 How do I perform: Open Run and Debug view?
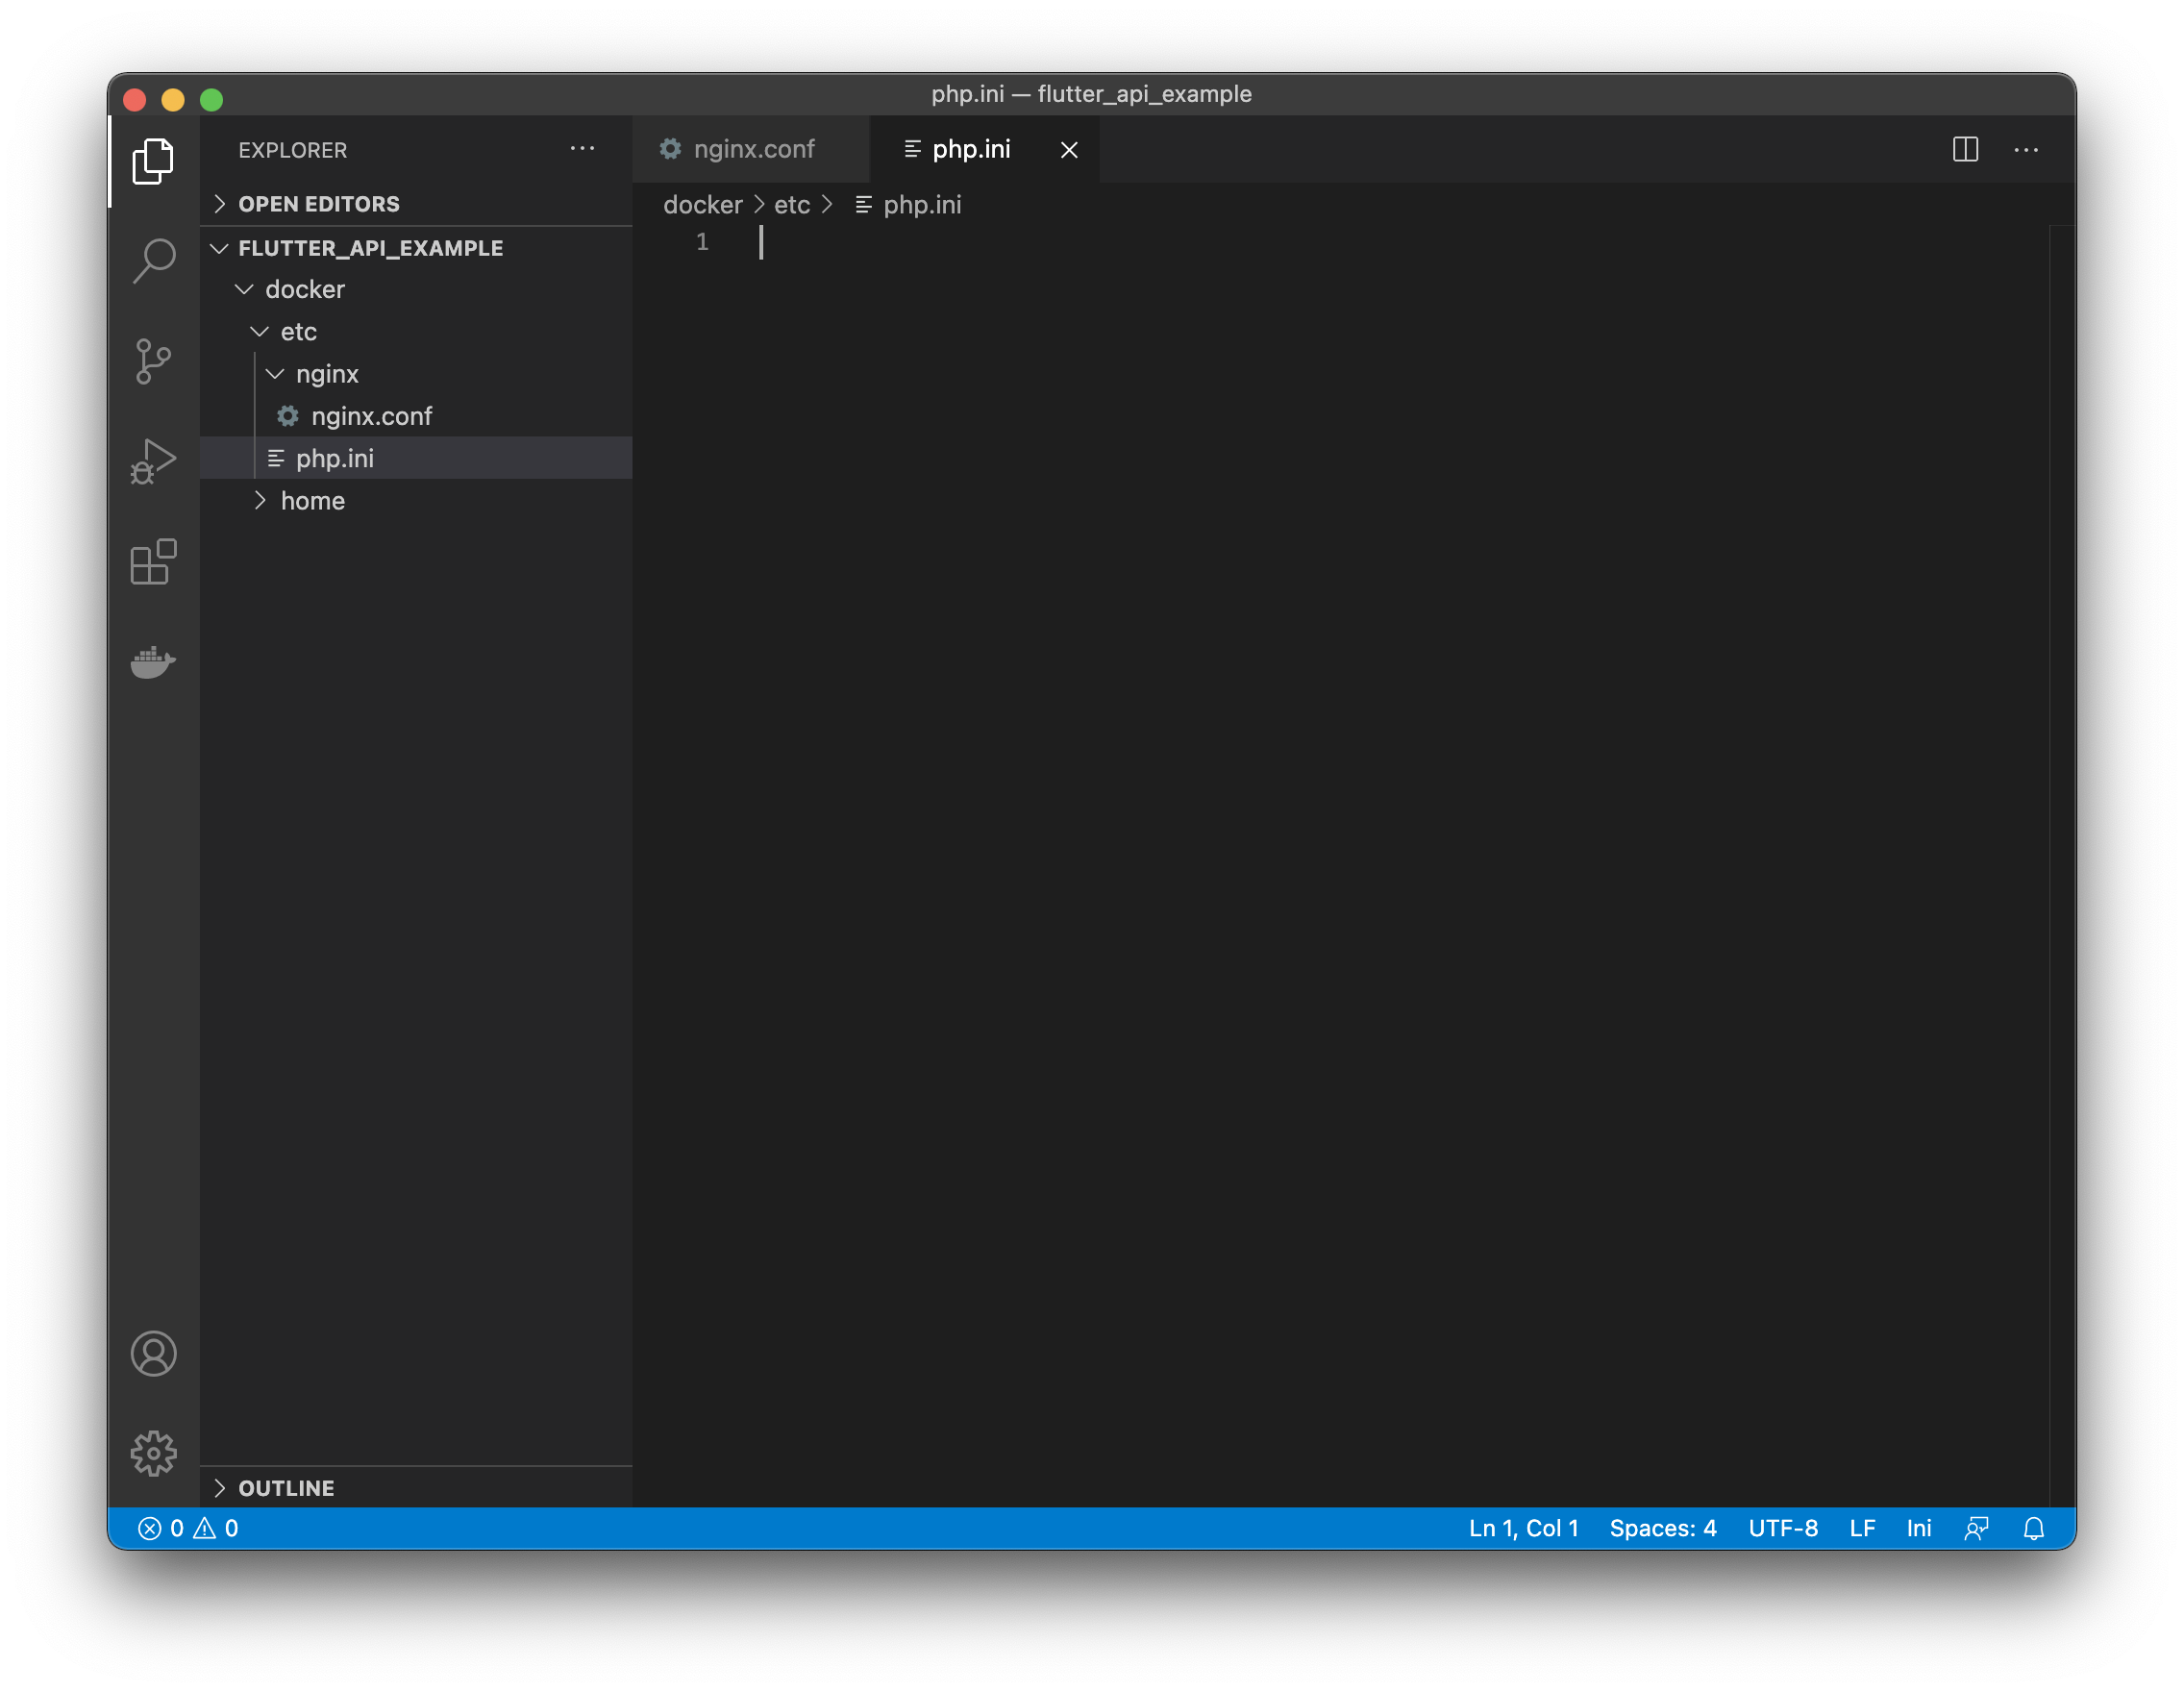coord(154,461)
